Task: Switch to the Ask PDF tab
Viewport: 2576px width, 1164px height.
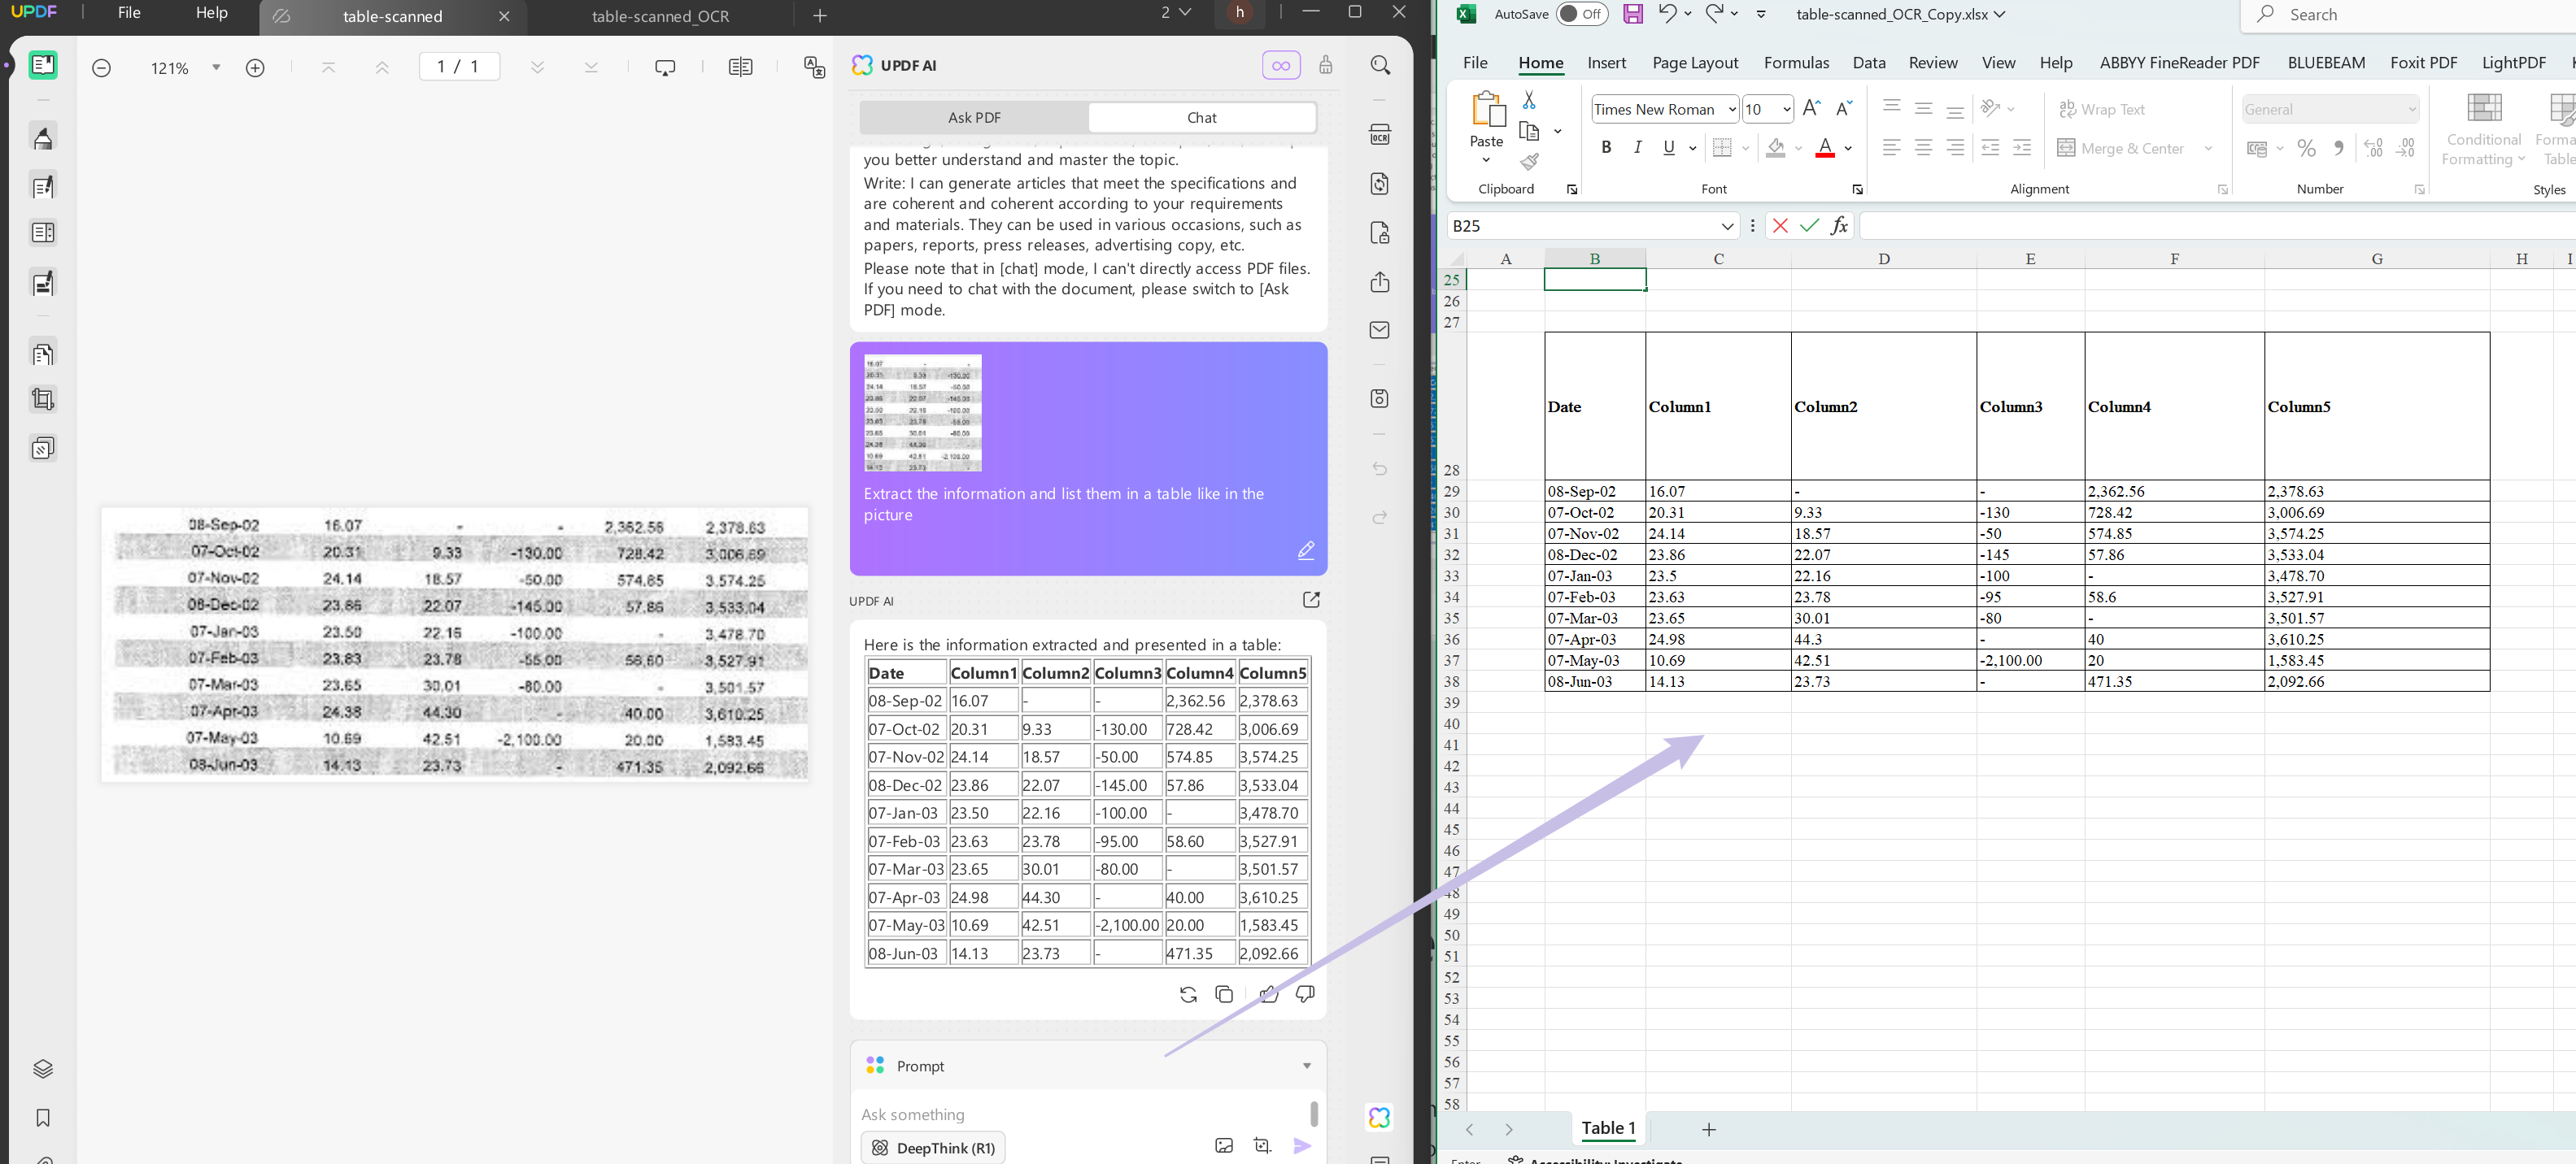Action: pyautogui.click(x=973, y=117)
